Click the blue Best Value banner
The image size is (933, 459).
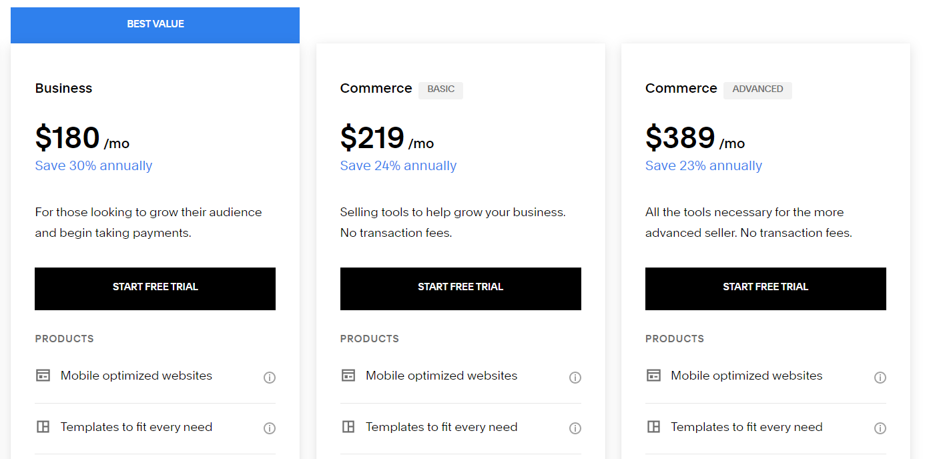click(x=155, y=25)
